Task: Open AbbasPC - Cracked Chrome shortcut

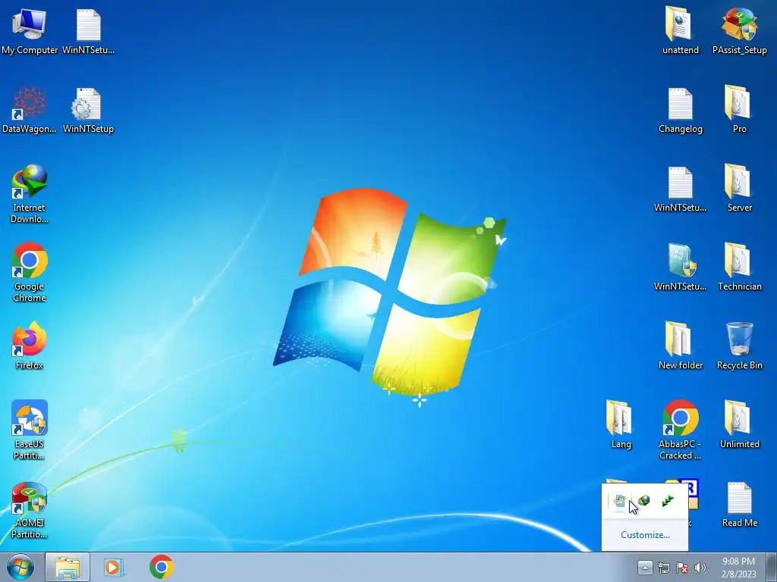Action: pyautogui.click(x=681, y=430)
